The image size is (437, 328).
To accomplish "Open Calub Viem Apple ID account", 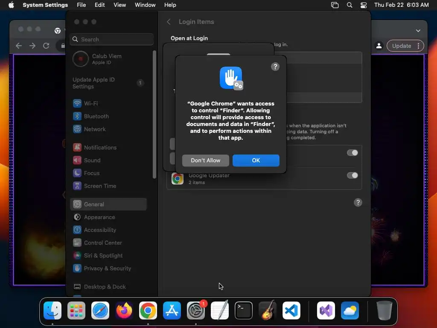I will click(108, 59).
